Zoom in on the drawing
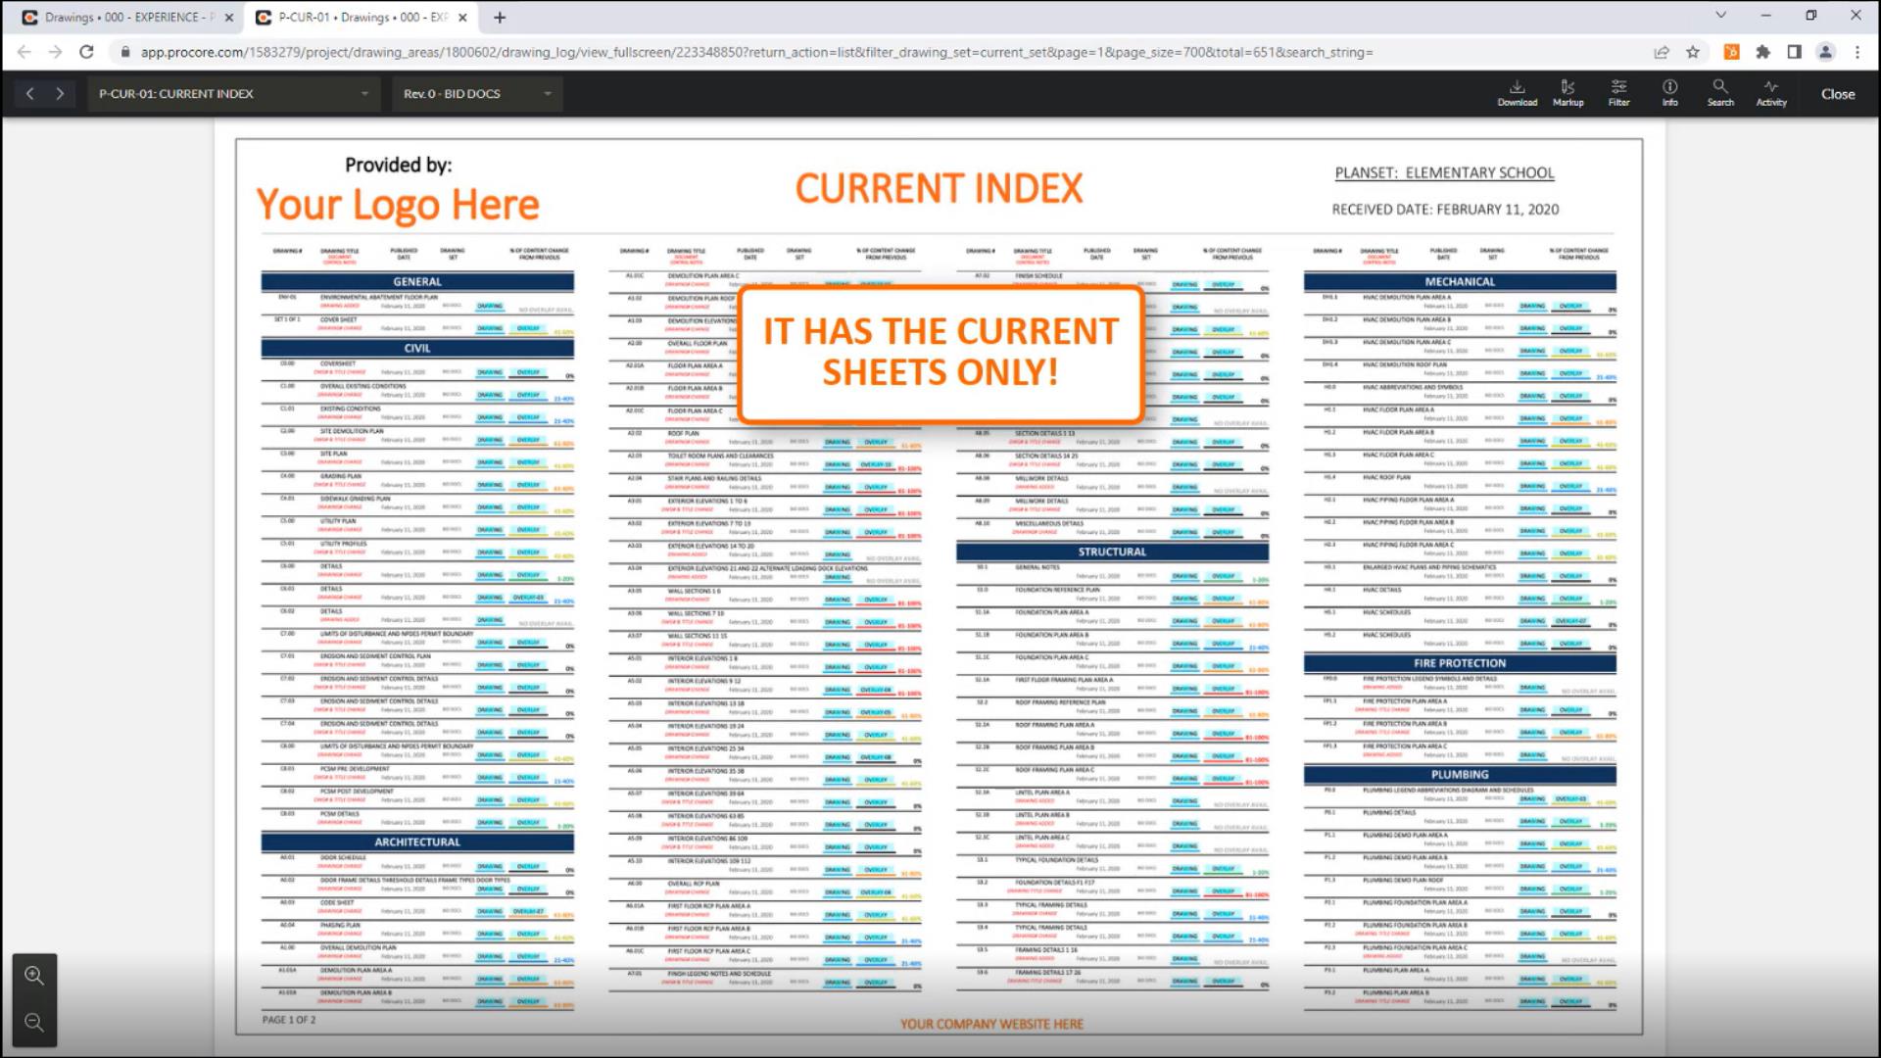 tap(34, 976)
